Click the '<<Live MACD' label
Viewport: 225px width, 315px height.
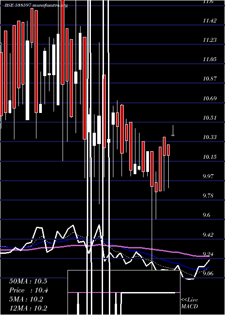189,303
